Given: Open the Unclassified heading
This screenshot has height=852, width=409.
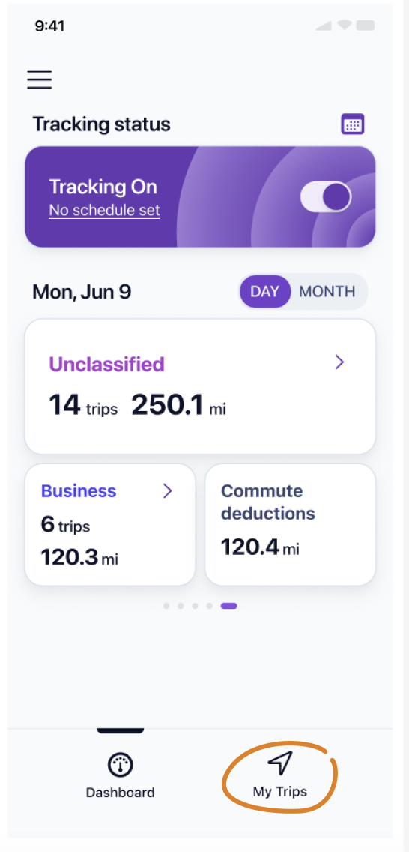Looking at the screenshot, I should (107, 364).
